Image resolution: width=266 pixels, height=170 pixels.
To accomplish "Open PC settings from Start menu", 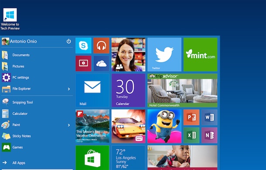I will (37, 77).
